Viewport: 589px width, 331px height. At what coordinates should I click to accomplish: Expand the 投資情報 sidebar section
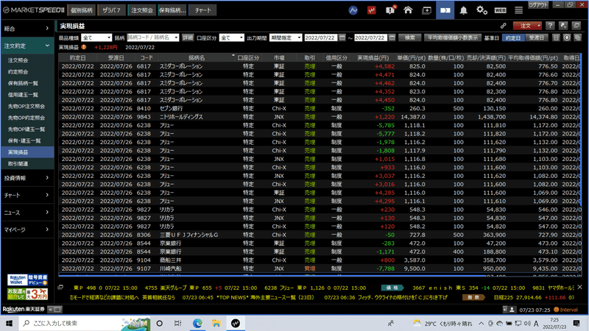pos(27,178)
